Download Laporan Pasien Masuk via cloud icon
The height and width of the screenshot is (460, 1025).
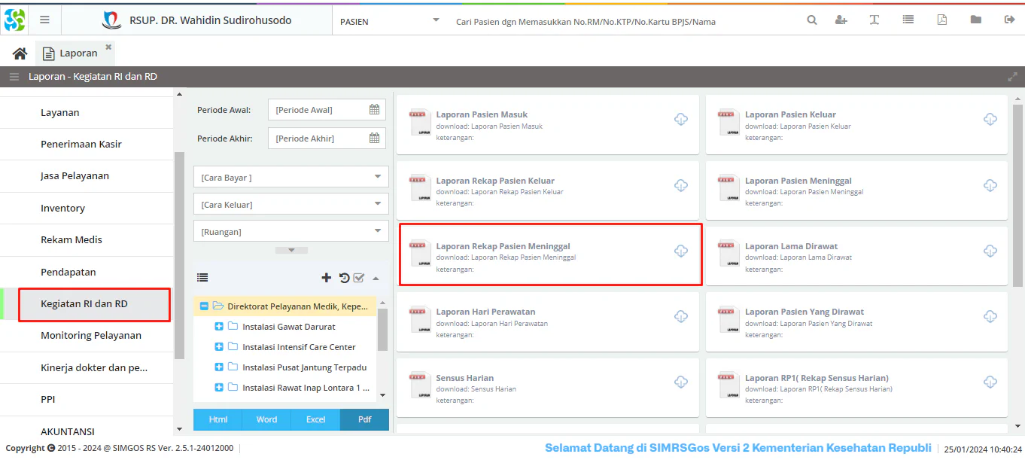point(681,120)
